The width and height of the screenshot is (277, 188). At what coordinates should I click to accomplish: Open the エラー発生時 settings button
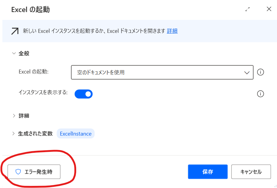[34, 172]
